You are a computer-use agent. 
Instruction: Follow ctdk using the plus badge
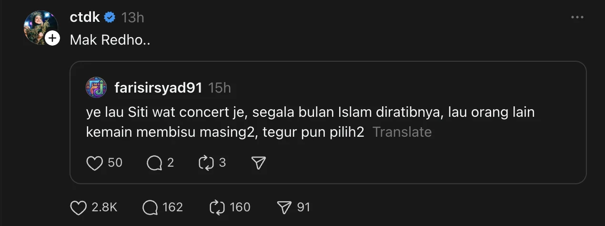tap(52, 38)
